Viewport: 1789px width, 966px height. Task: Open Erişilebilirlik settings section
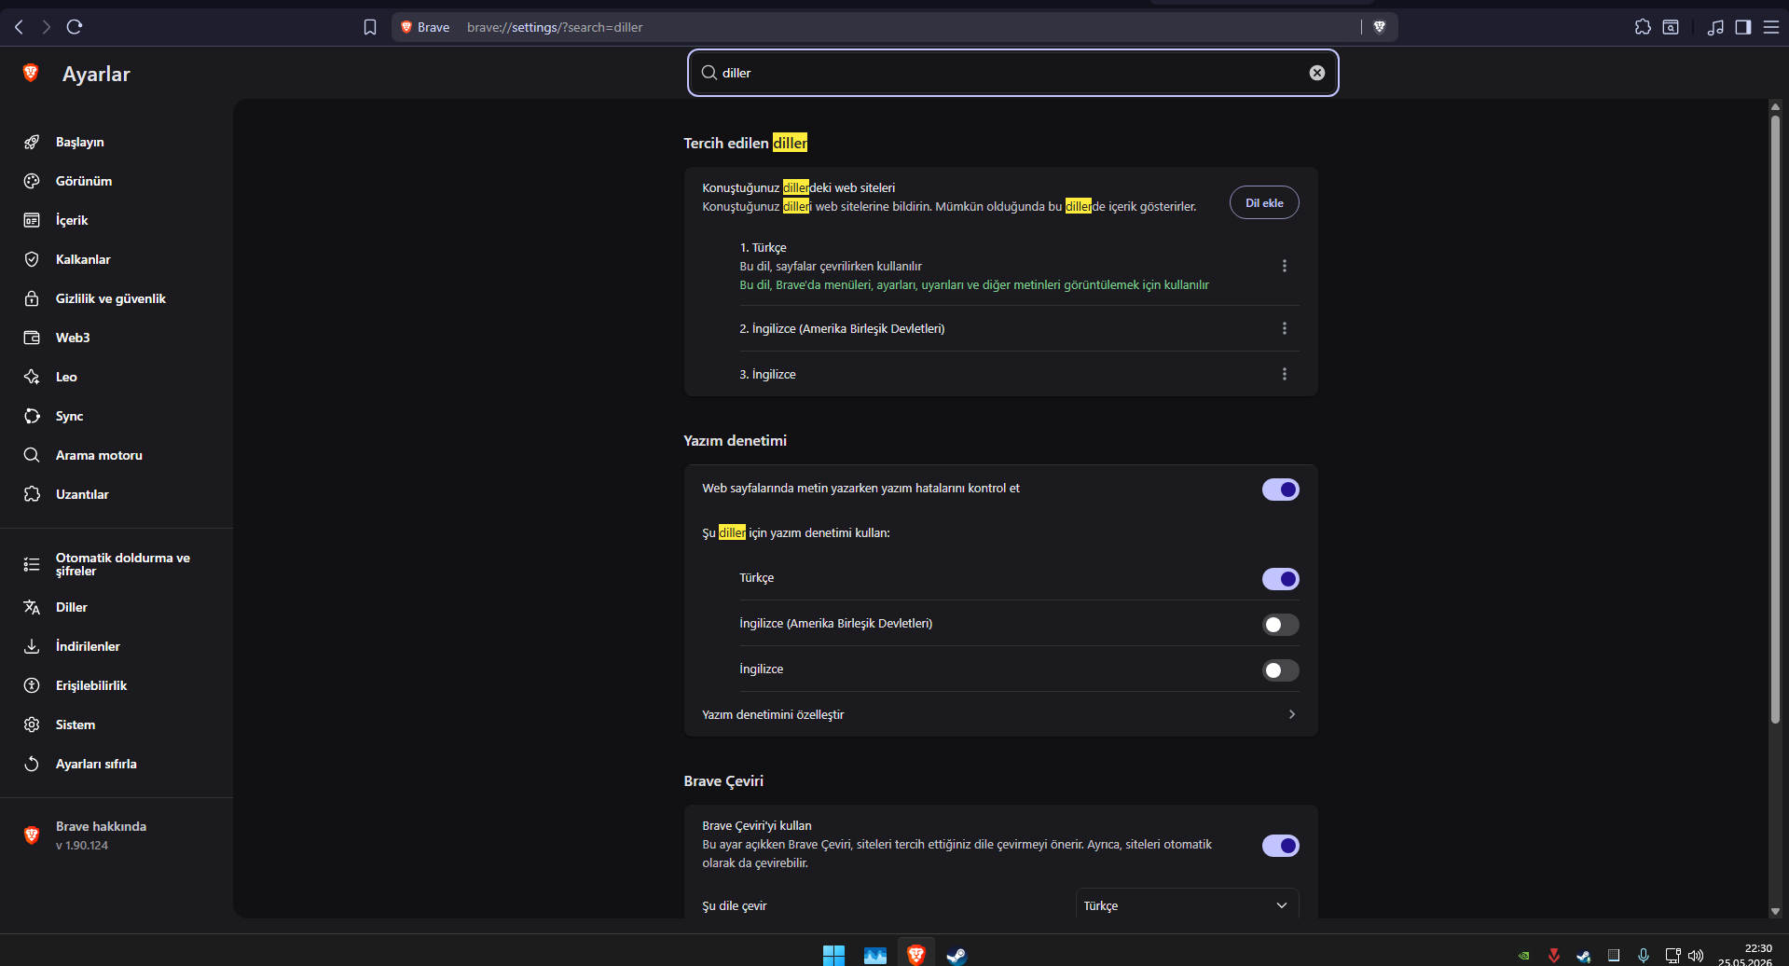click(91, 685)
